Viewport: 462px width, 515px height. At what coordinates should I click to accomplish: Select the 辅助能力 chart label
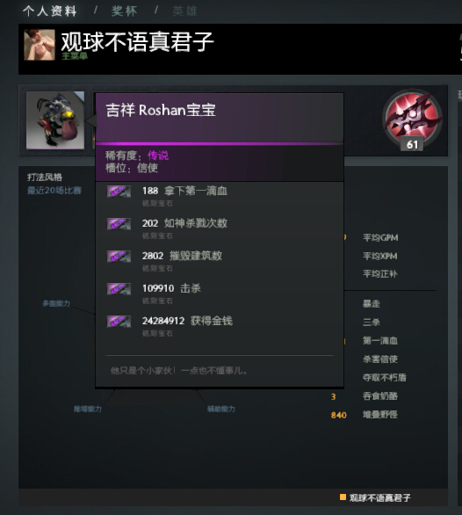[x=221, y=409]
